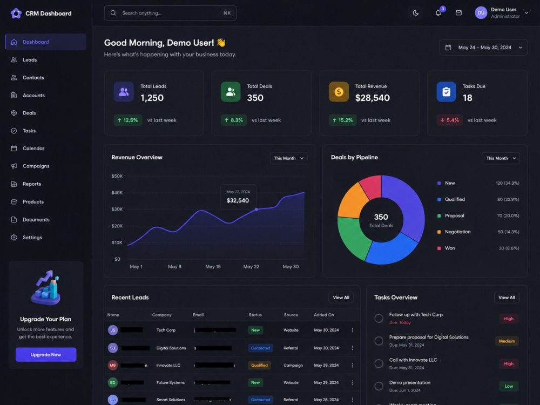
Task: Click the Total Revenue dollar icon
Action: (339, 92)
